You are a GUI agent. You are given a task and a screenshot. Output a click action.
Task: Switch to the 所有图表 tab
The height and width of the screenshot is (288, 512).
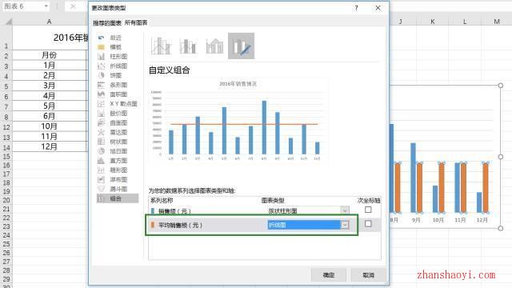[136, 22]
